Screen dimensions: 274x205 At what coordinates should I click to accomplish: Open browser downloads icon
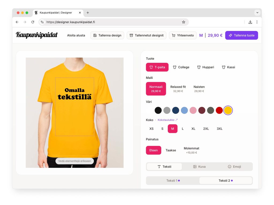click(x=250, y=22)
